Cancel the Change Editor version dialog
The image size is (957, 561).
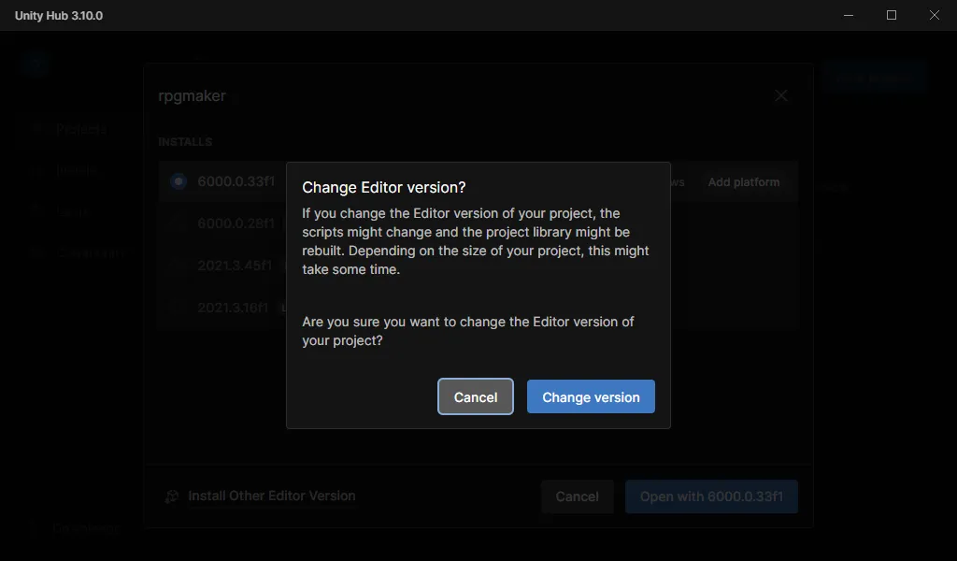coord(475,396)
